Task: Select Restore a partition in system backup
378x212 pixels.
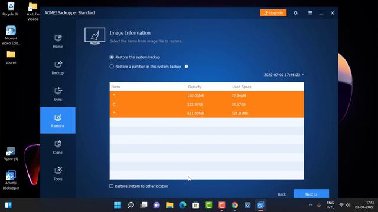Action: pyautogui.click(x=145, y=67)
